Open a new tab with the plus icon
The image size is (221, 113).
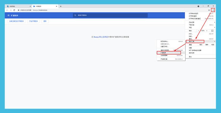[x=61, y=6]
